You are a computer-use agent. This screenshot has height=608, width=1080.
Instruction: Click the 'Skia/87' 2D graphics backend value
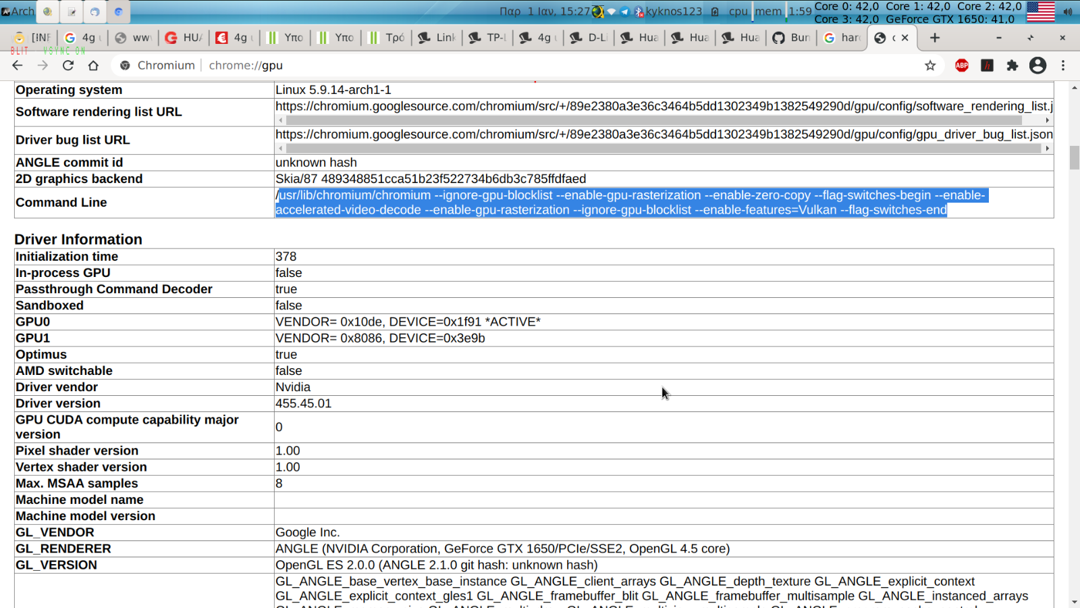click(431, 179)
